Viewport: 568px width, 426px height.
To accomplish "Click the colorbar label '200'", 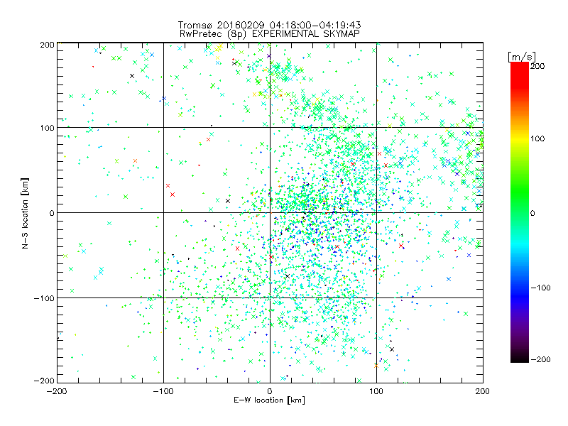I will click(537, 66).
